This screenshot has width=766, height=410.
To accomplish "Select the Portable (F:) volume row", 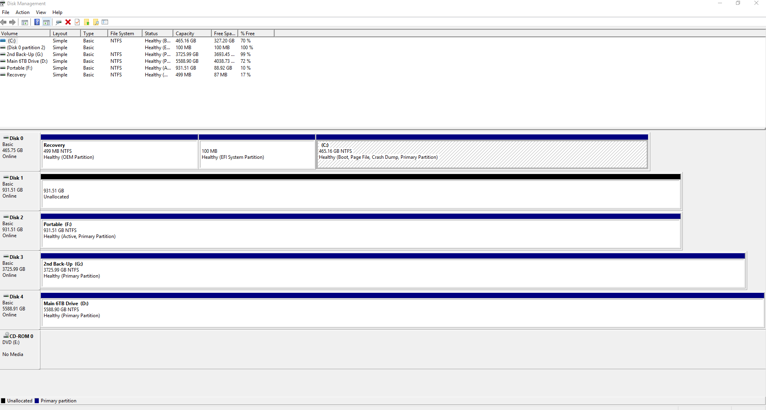I will [137, 68].
